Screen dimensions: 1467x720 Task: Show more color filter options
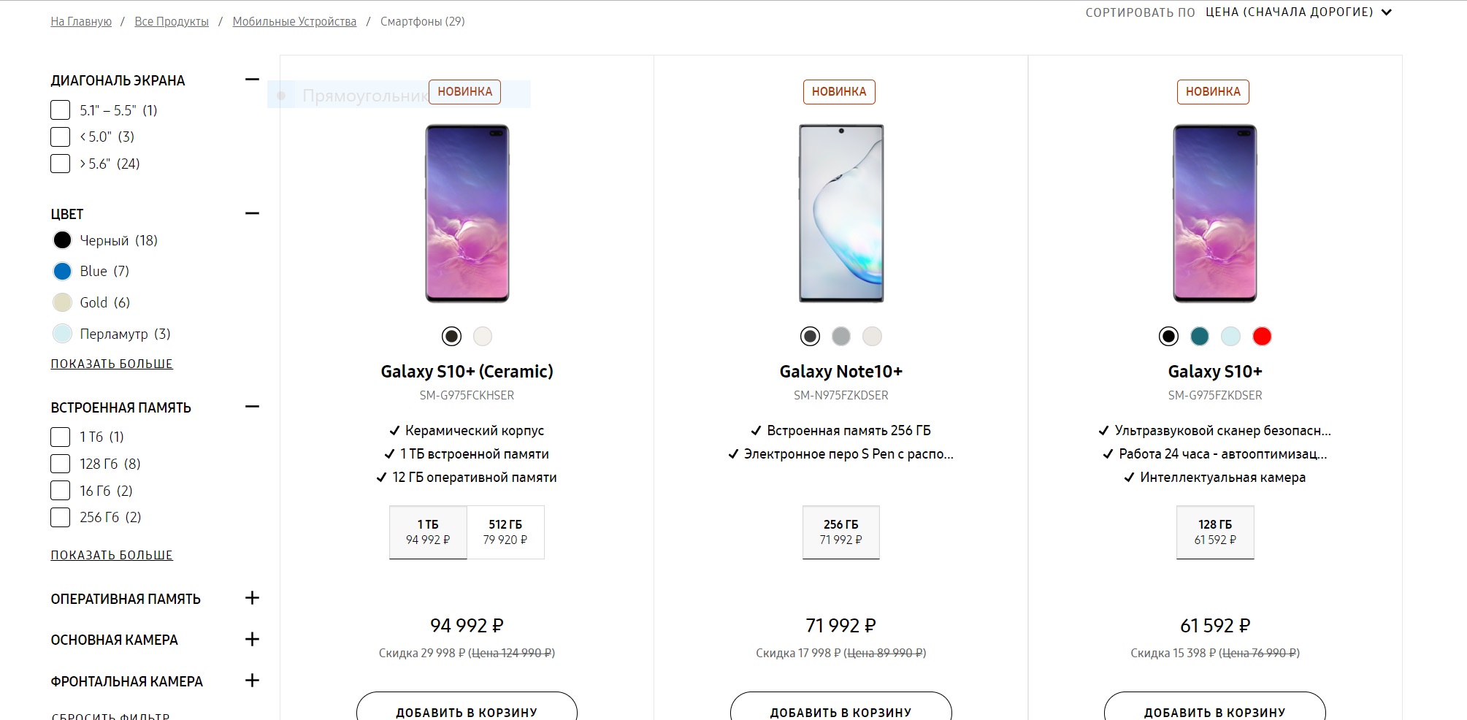pyautogui.click(x=112, y=364)
